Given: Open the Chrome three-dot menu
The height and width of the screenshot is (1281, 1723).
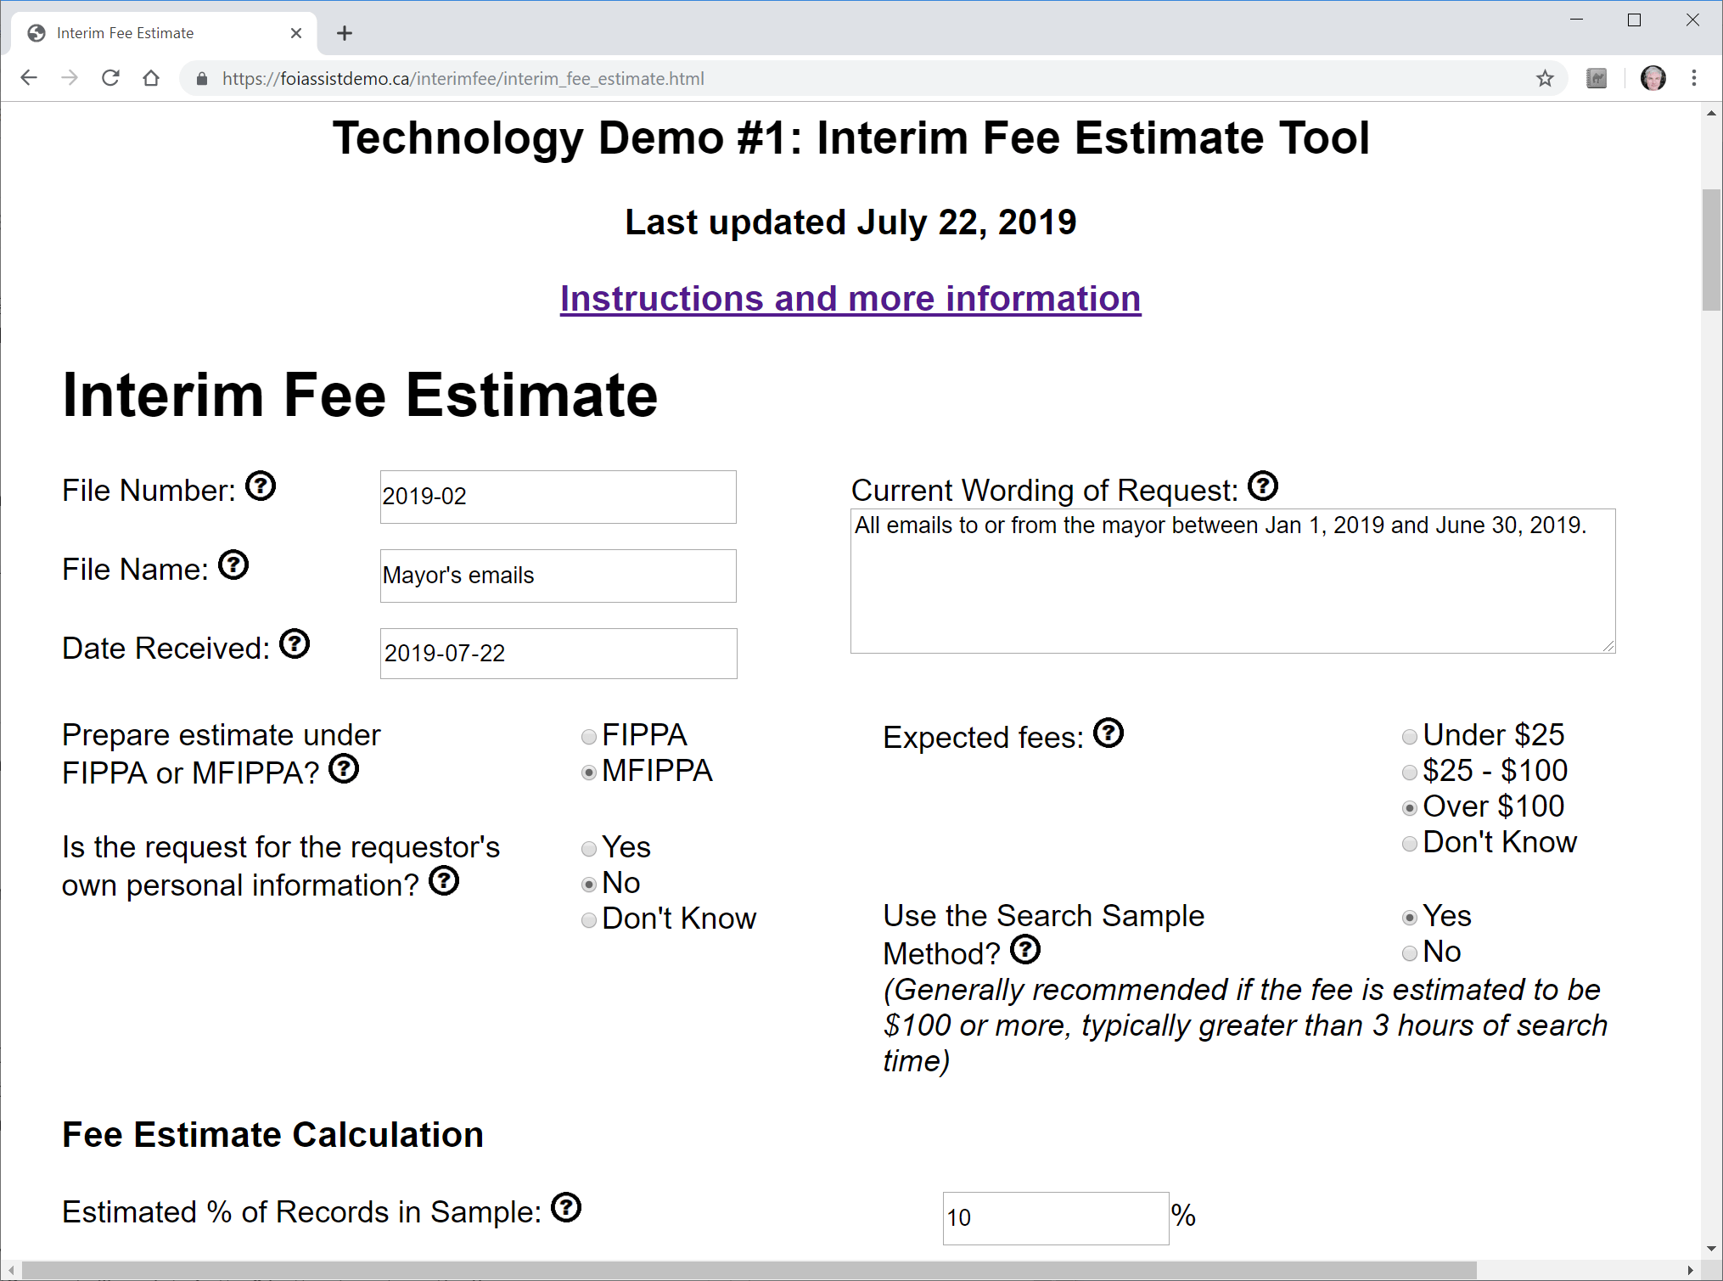Looking at the screenshot, I should tap(1694, 79).
